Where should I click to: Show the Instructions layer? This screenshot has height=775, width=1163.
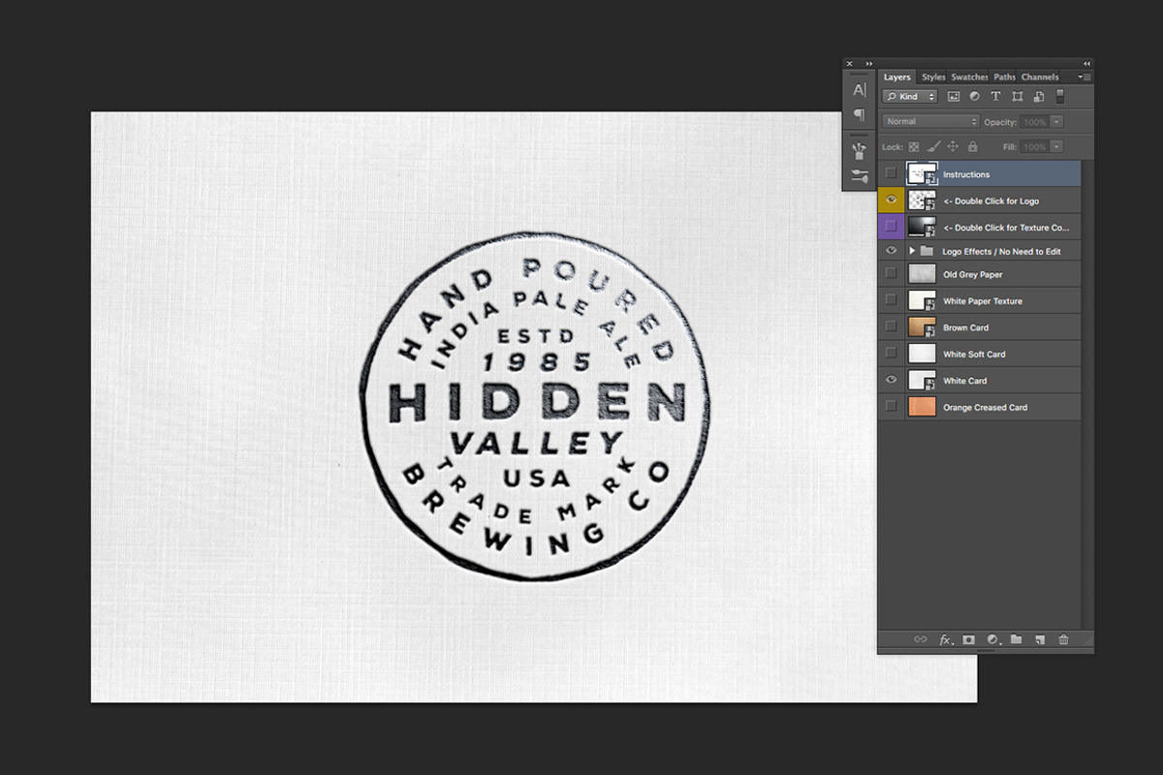[891, 173]
